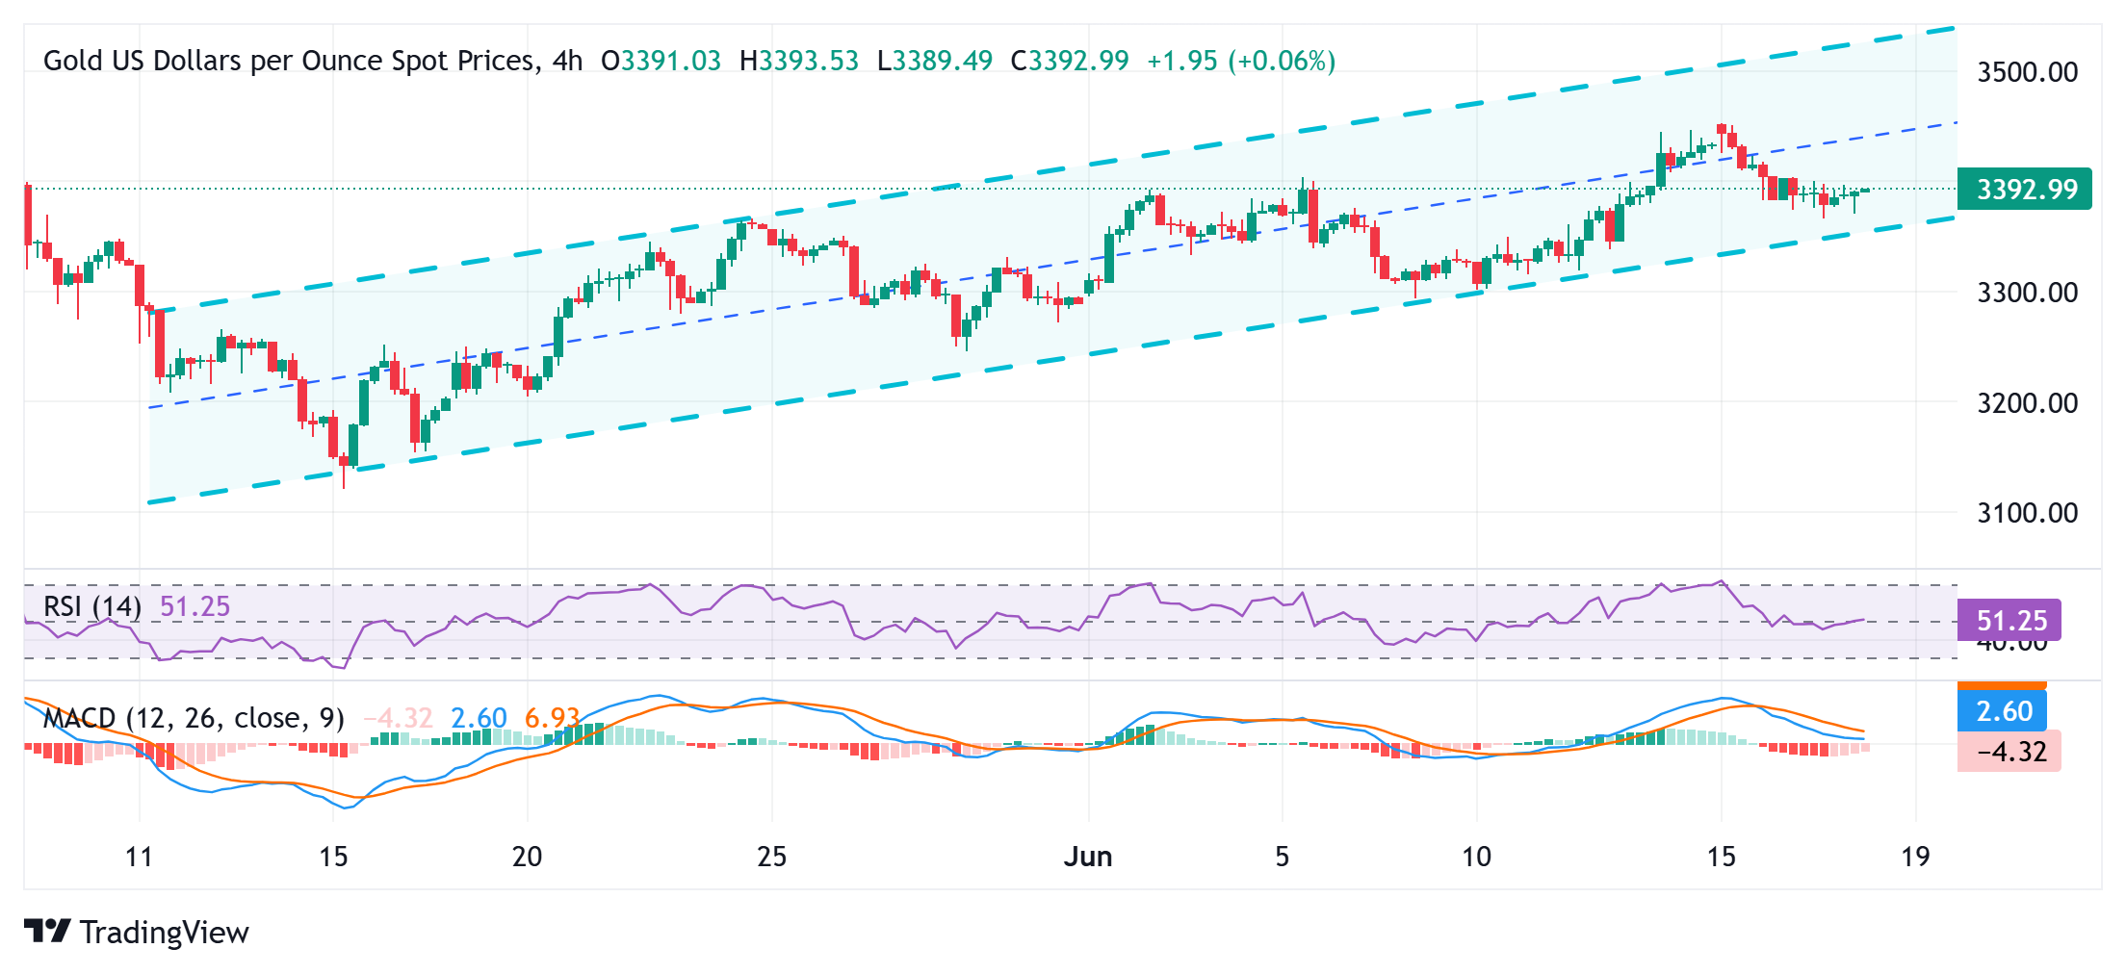Click the low value L3389.49
This screenshot has width=2126, height=974.
click(x=934, y=61)
